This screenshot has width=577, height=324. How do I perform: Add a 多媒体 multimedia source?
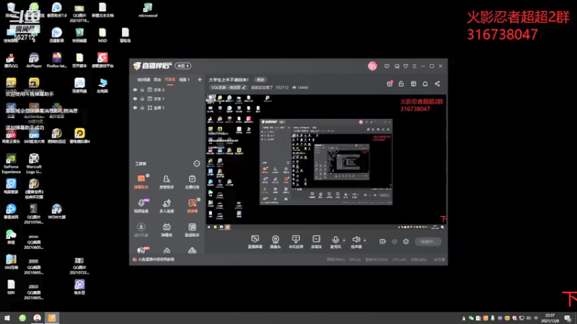[x=316, y=242]
